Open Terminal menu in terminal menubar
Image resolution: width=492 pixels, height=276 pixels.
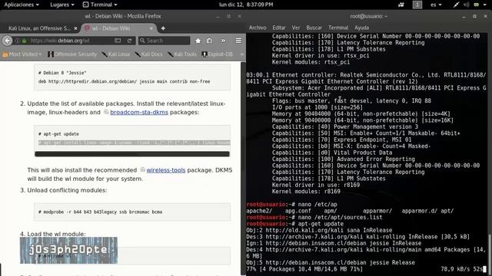[x=338, y=28]
